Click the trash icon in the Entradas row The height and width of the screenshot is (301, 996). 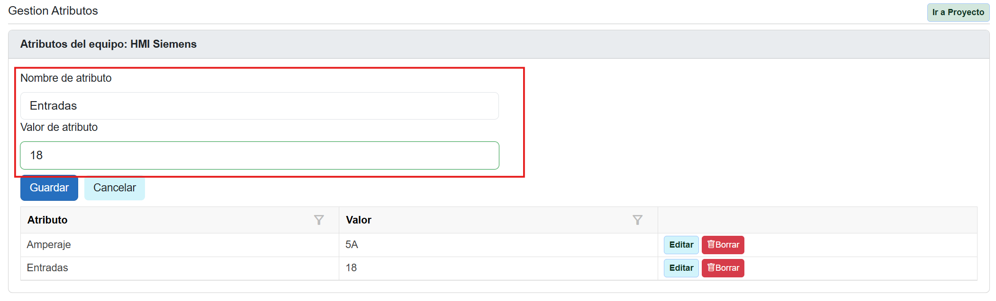711,267
